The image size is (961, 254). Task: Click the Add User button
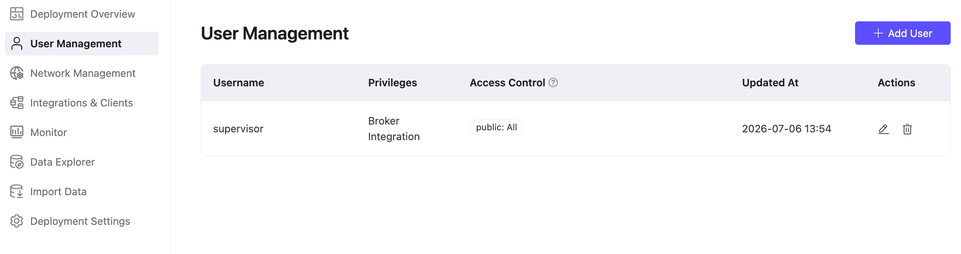(902, 33)
